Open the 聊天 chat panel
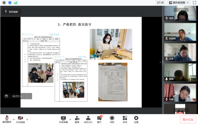This screenshot has width=198, height=125. click(x=99, y=119)
